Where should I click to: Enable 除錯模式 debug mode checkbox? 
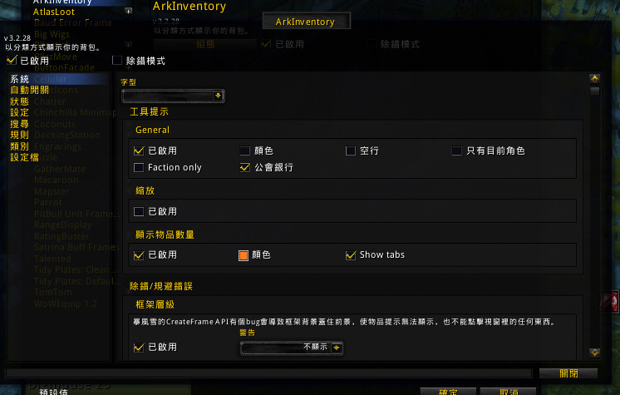coord(117,60)
